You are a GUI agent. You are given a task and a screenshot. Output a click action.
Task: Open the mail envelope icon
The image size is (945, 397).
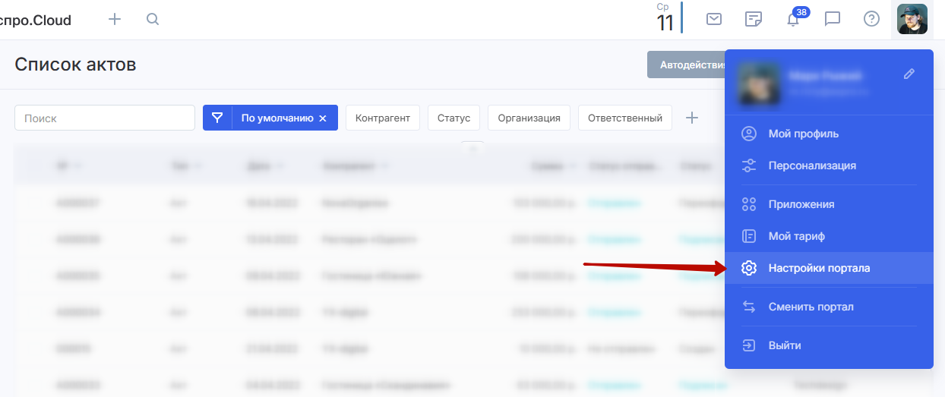click(x=714, y=20)
